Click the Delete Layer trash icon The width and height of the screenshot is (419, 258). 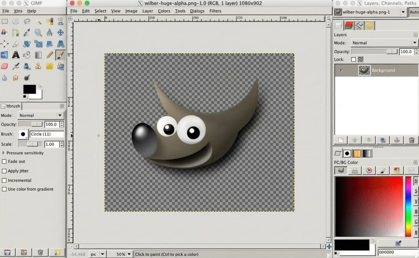click(412, 140)
